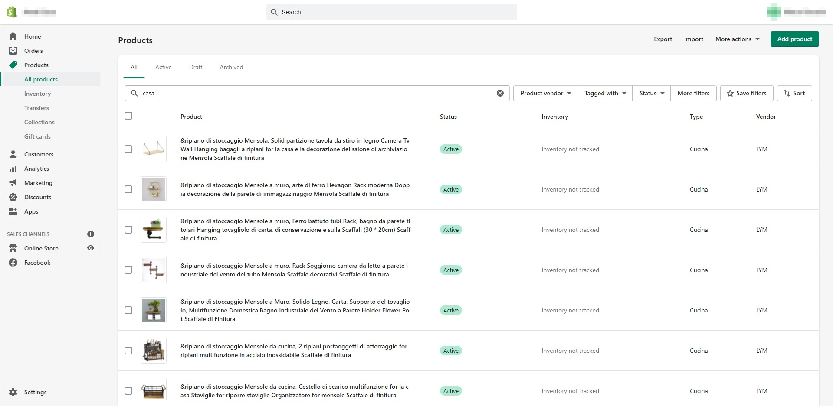This screenshot has height=406, width=833.
Task: Open the Analytics bar chart icon
Action: click(13, 169)
